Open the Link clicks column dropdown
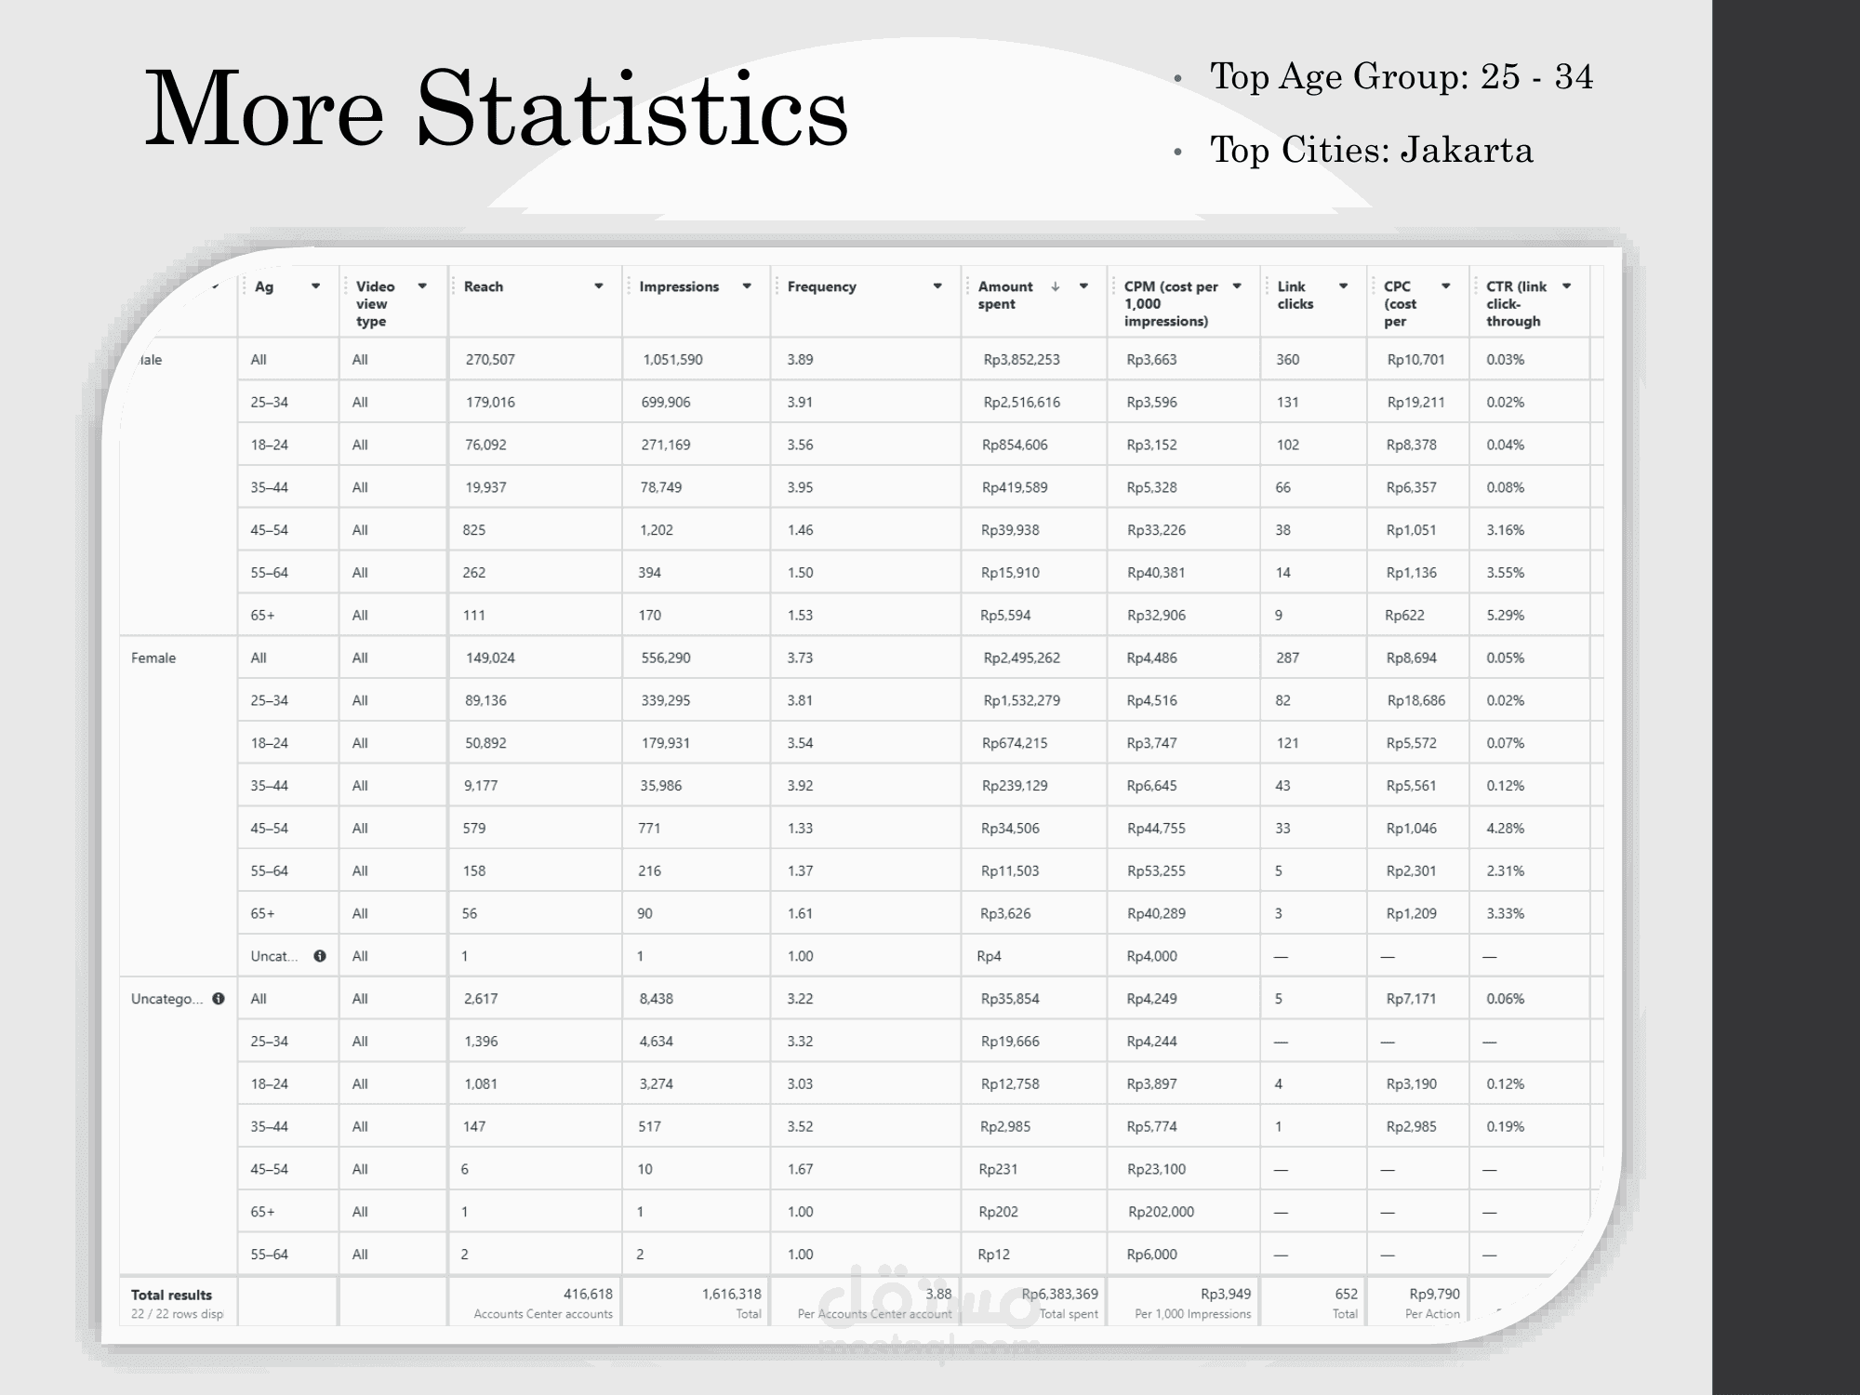 (1343, 286)
